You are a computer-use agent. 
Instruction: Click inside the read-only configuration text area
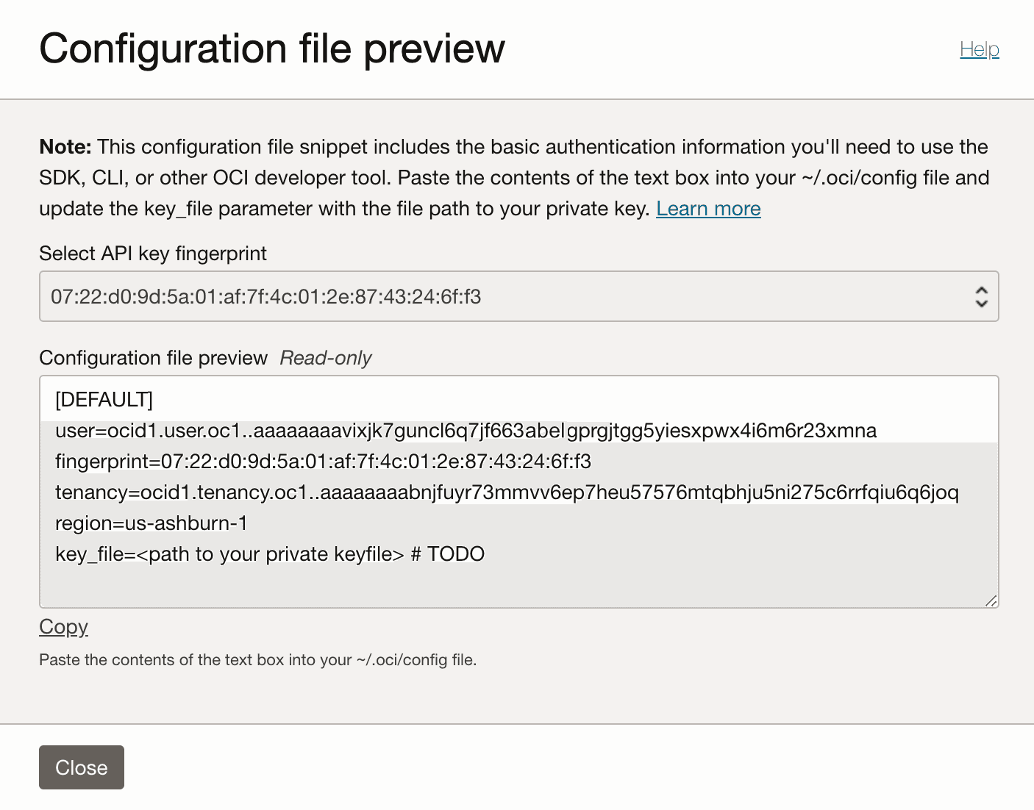pyautogui.click(x=515, y=581)
